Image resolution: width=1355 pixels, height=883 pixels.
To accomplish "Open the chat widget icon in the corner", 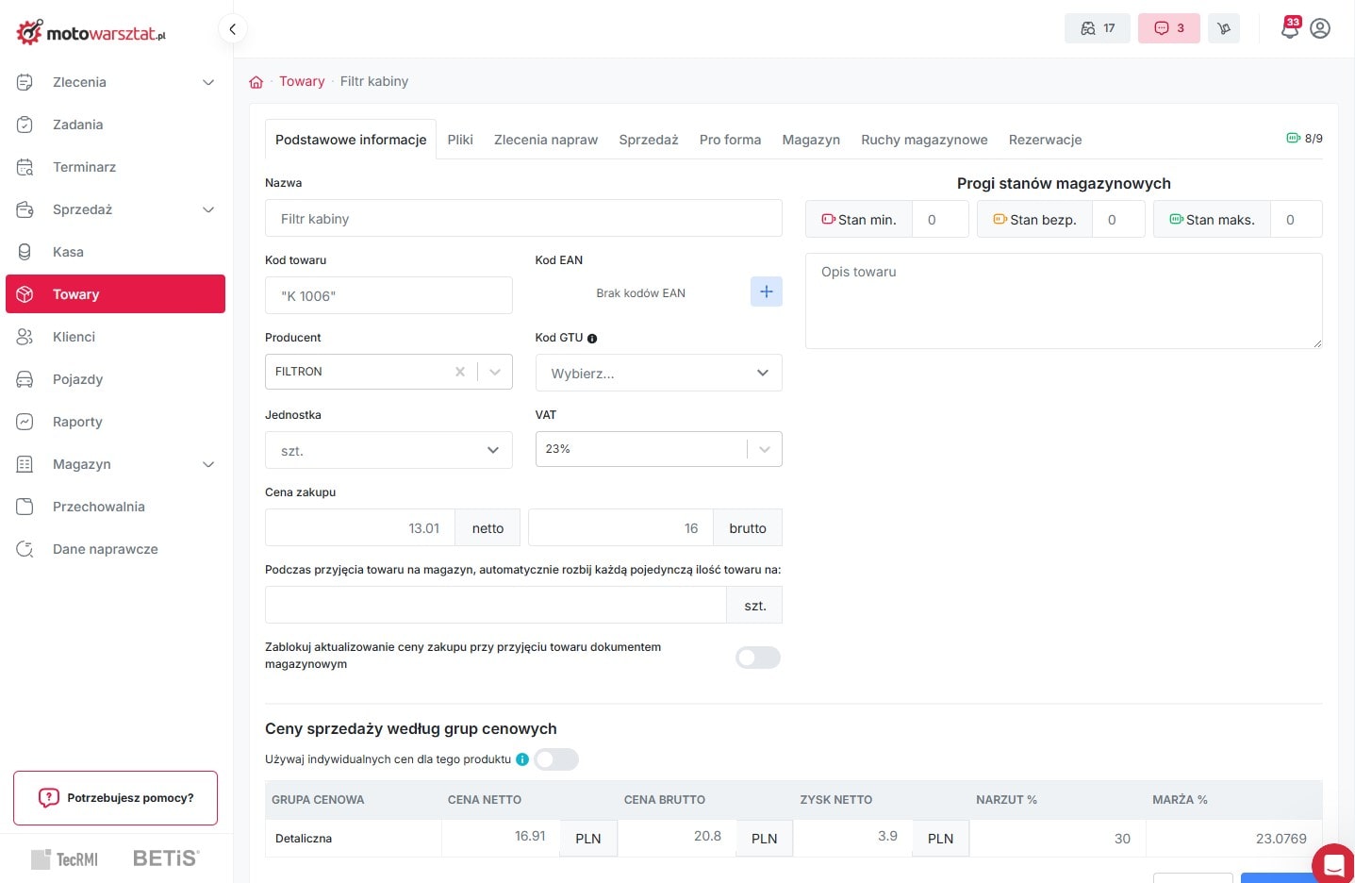I will click(1333, 864).
